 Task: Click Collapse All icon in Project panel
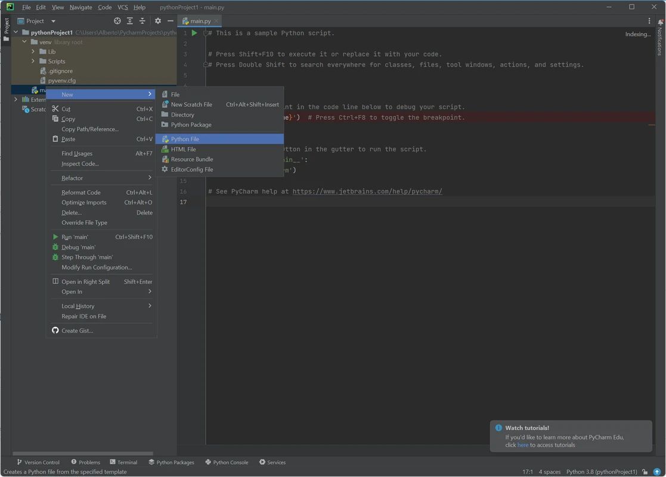pyautogui.click(x=143, y=21)
